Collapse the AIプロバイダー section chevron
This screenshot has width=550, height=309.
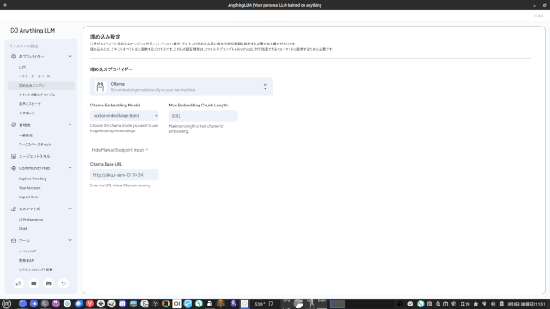pyautogui.click(x=70, y=57)
